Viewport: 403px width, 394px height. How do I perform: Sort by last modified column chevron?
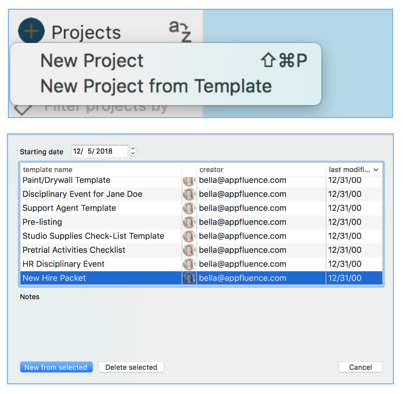coord(376,170)
